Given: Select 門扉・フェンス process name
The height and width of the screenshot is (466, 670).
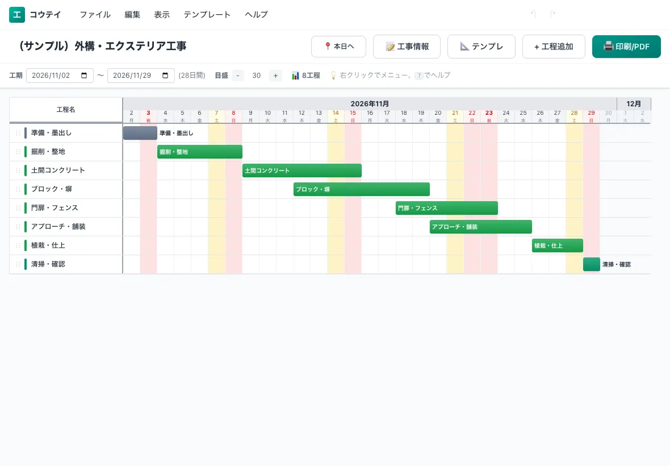Looking at the screenshot, I should [x=55, y=208].
